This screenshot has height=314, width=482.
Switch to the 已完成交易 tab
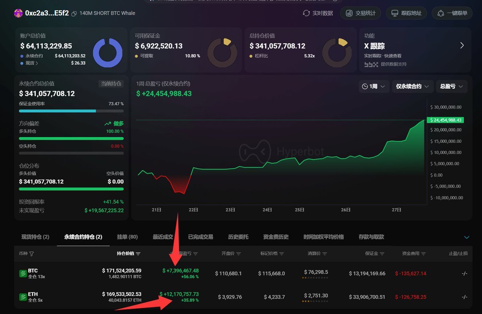point(200,237)
